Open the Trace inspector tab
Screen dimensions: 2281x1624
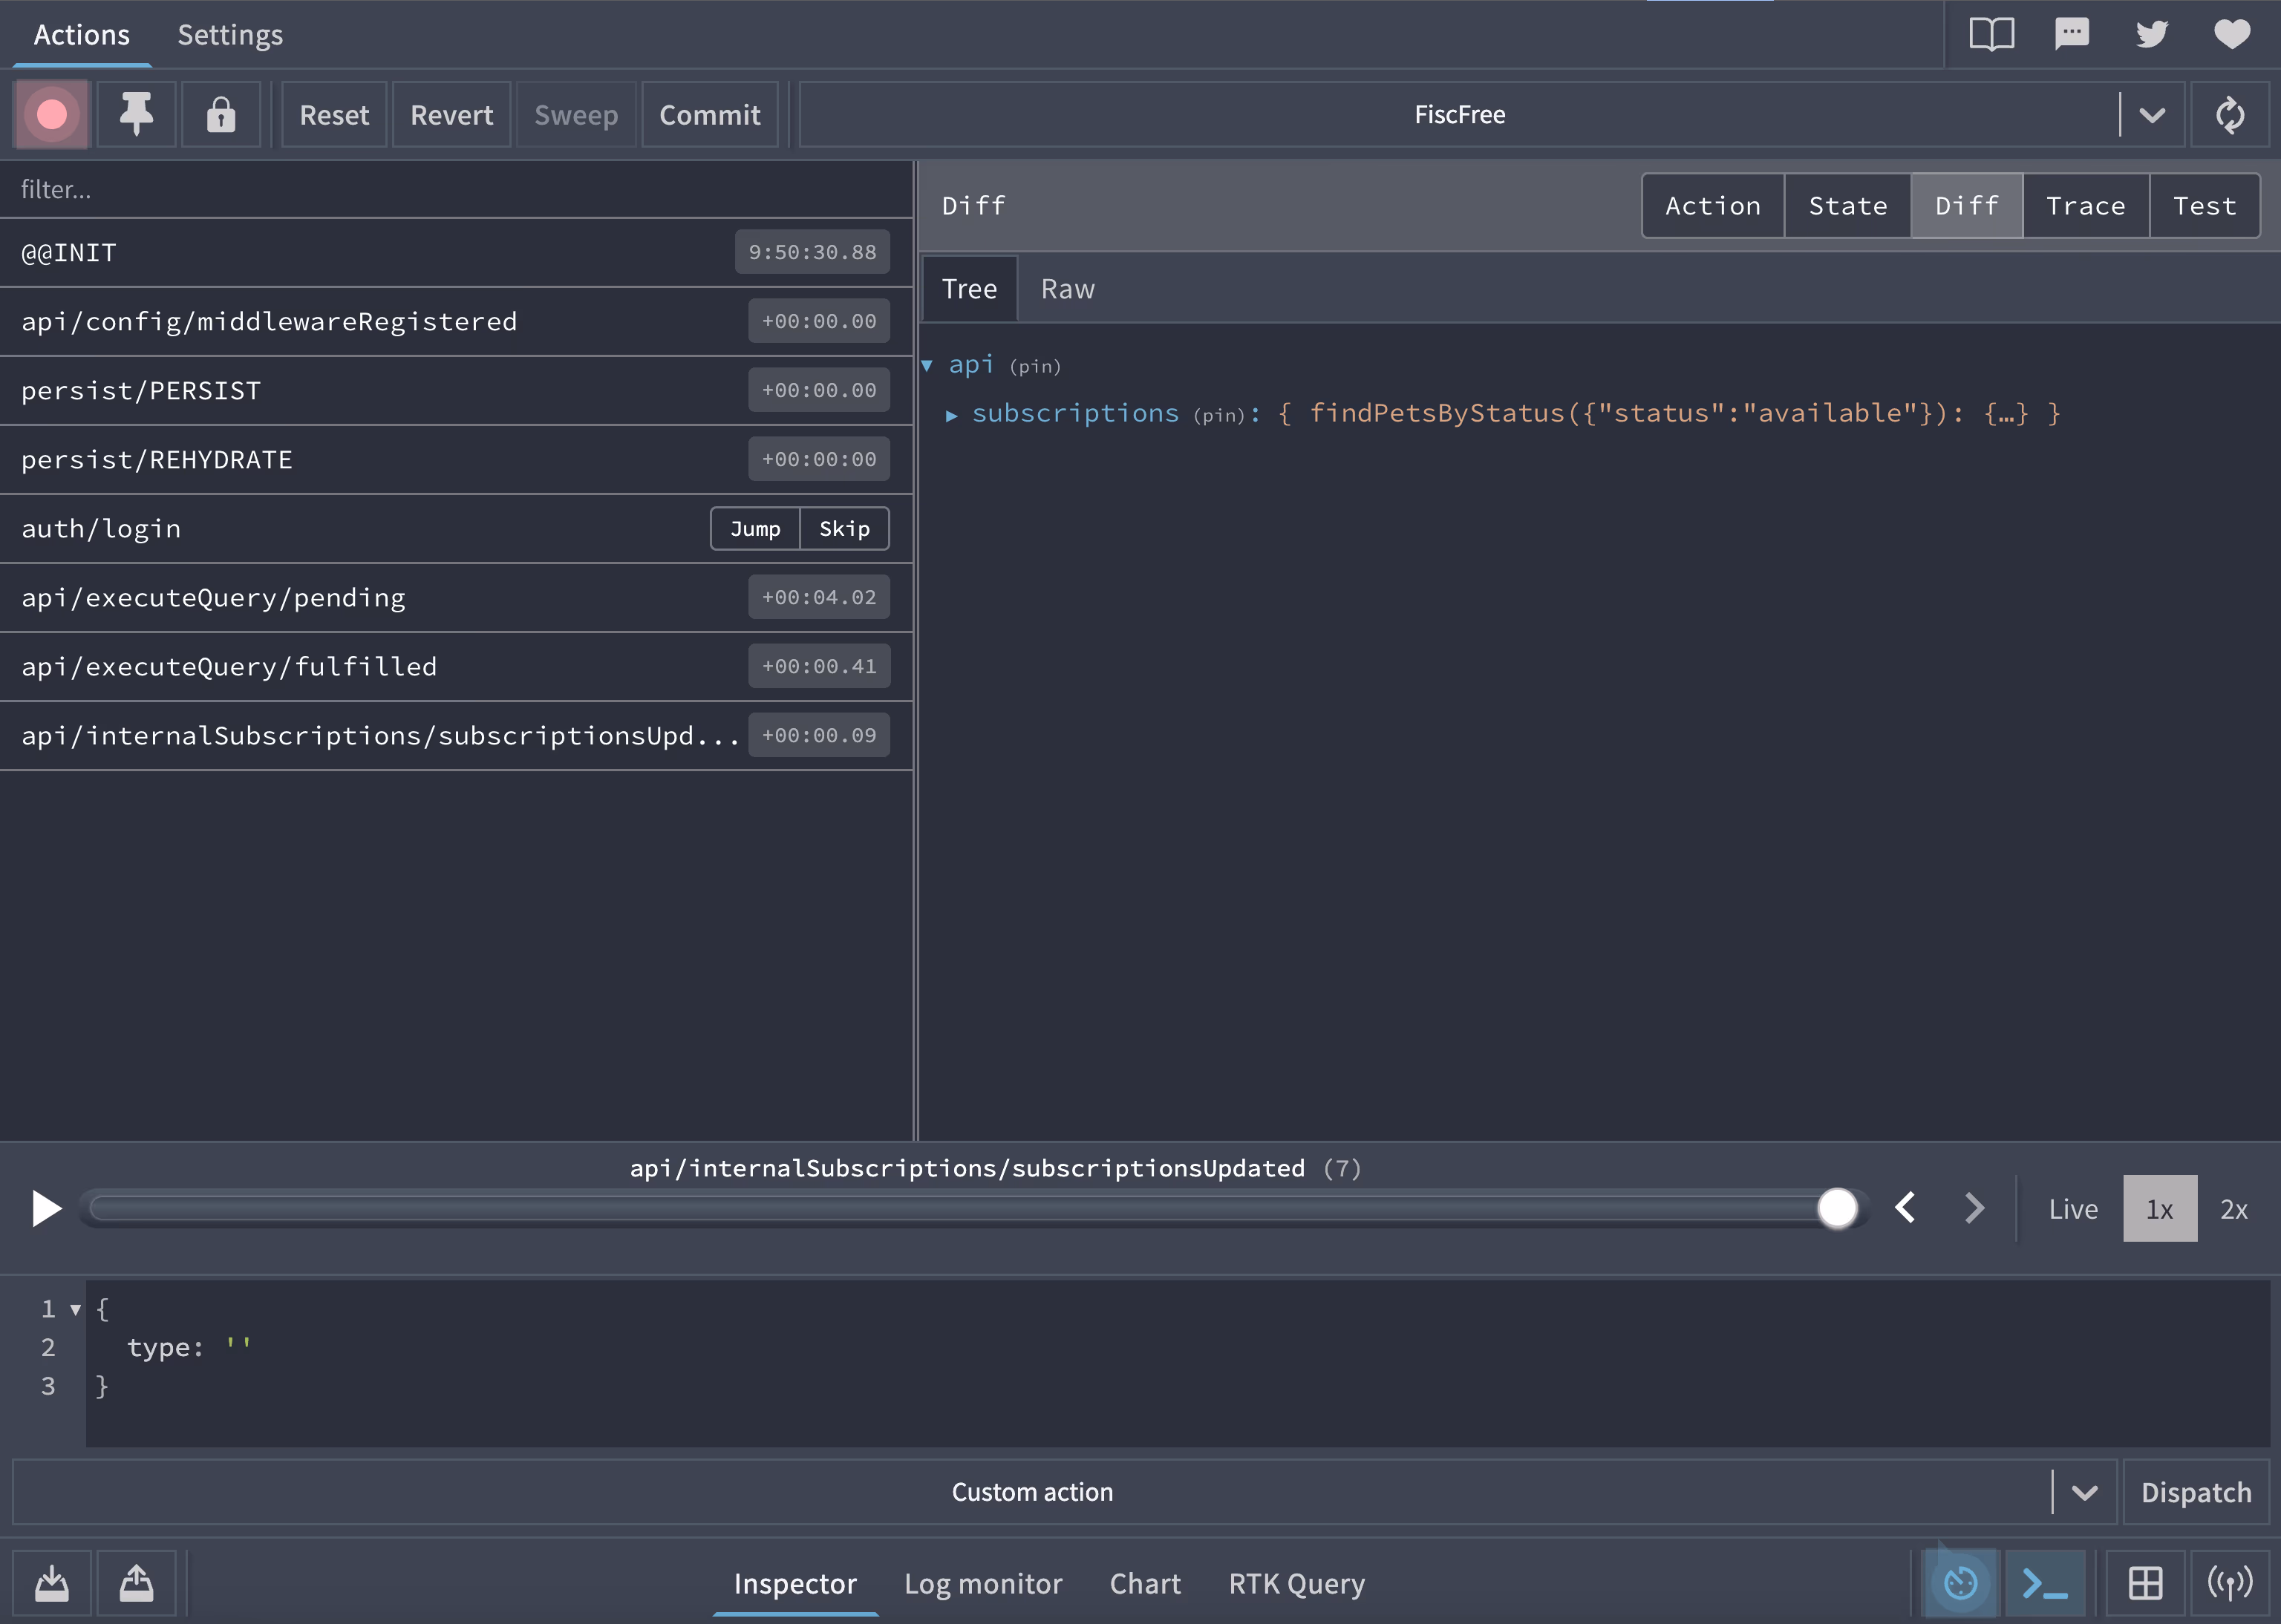tap(2086, 206)
